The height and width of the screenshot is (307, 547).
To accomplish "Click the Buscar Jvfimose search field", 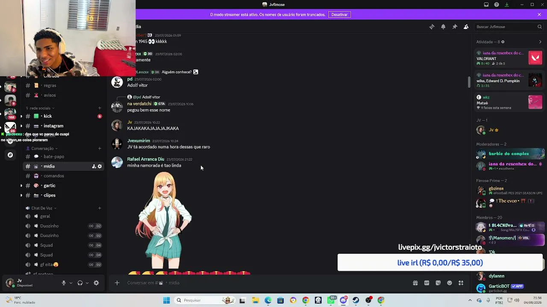I will click(509, 26).
